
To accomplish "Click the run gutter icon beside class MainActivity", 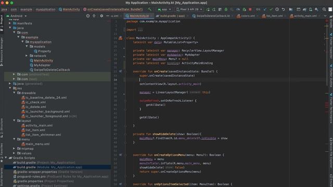I will (x=120, y=38).
